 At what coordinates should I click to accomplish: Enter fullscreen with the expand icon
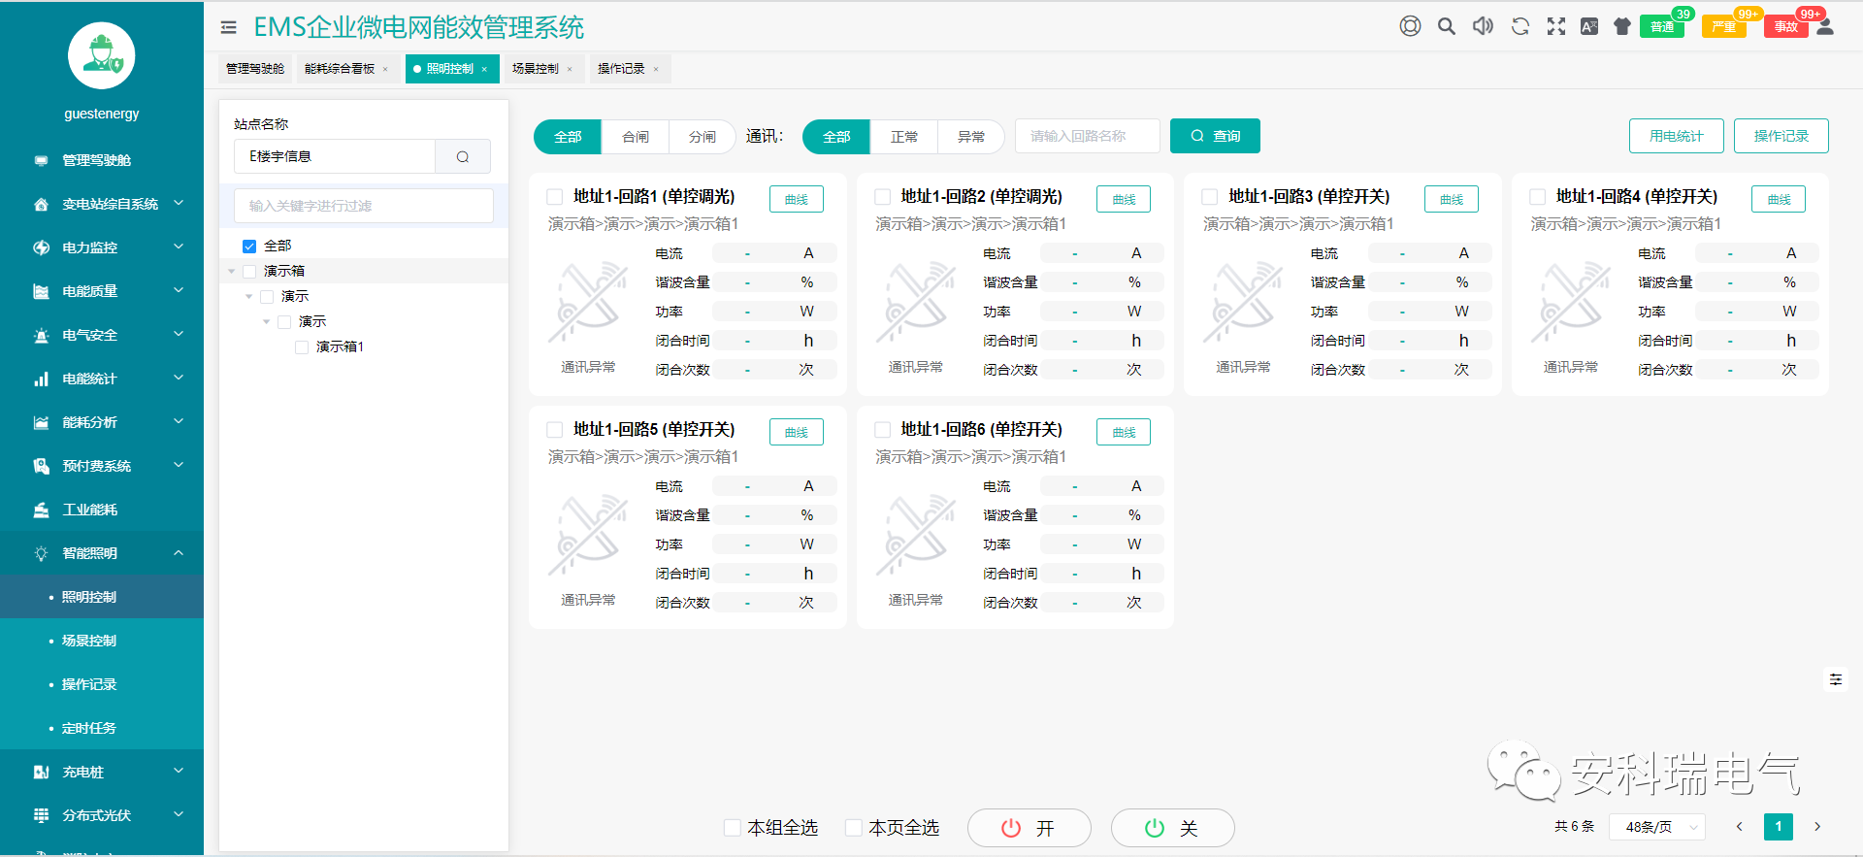point(1556,26)
